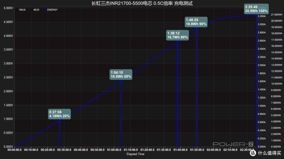This screenshot has height=159, width=284.
Task: Click the 00:50:00.0 time tick label
Action: [x=98, y=150]
